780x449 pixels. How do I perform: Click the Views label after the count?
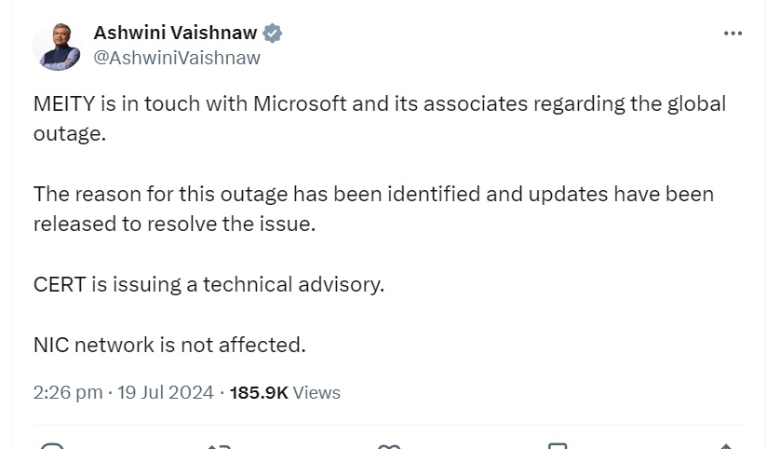click(x=316, y=392)
